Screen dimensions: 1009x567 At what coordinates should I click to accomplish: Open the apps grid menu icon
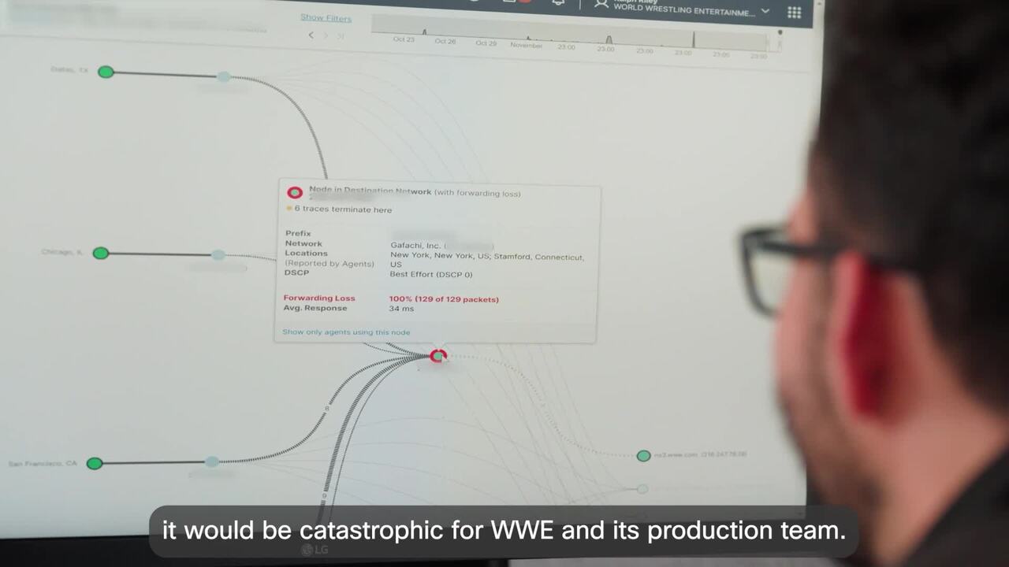pos(794,13)
